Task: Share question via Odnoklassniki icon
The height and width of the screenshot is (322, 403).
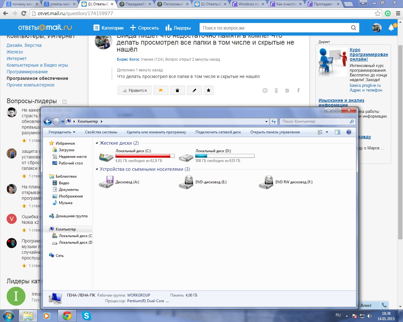Action: [x=276, y=91]
